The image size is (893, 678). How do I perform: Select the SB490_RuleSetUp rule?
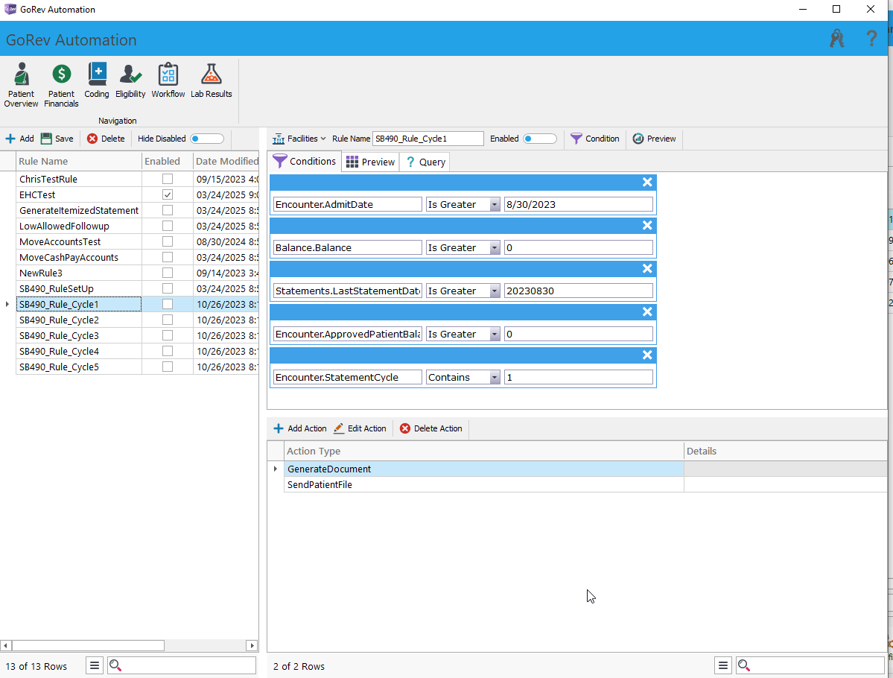[x=79, y=289]
